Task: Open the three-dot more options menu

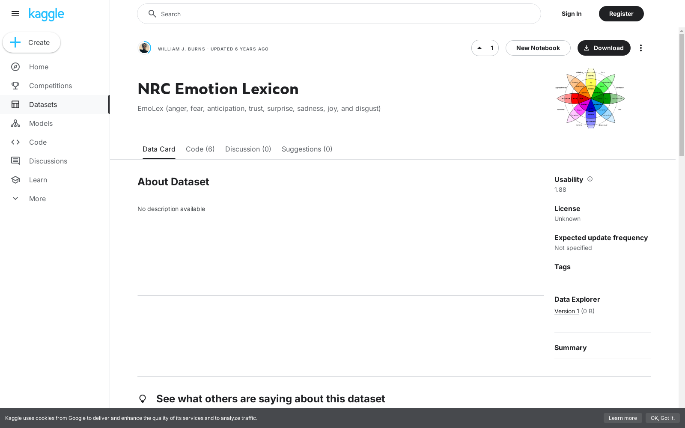Action: tap(641, 48)
